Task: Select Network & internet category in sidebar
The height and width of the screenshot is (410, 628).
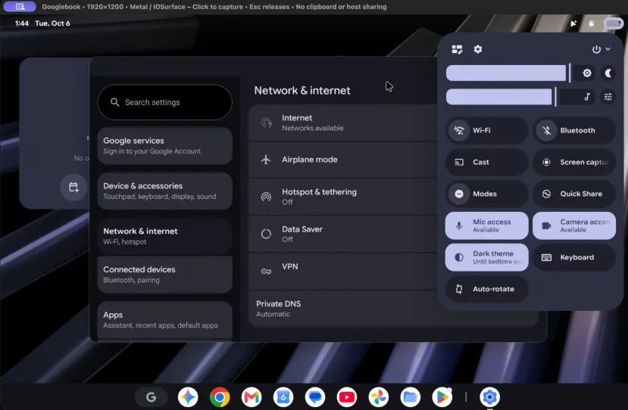Action: (164, 236)
